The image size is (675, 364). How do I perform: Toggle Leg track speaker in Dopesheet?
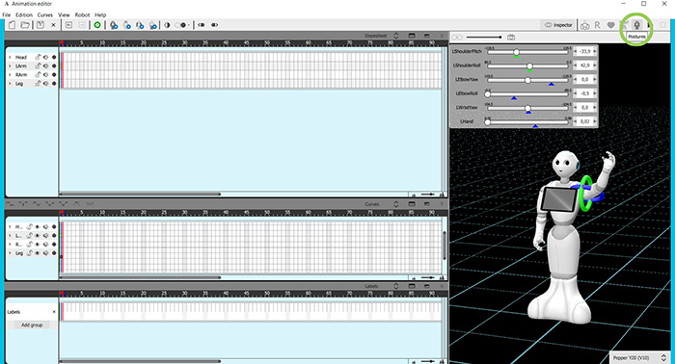45,84
